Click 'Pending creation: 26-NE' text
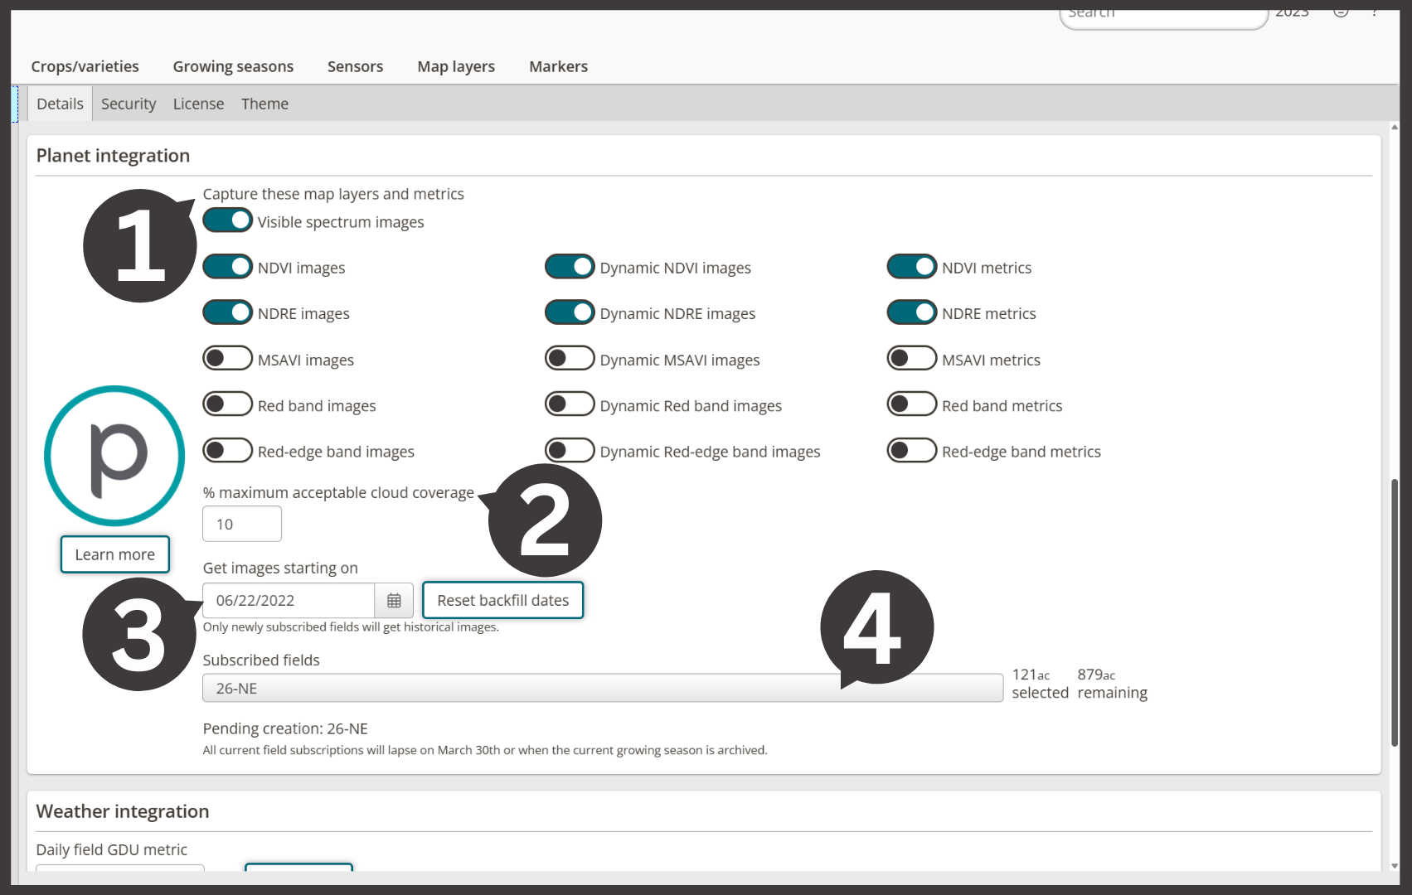This screenshot has width=1412, height=895. point(285,728)
